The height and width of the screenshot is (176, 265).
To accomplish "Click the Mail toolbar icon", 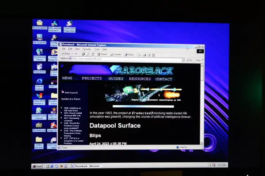I will (139, 55).
